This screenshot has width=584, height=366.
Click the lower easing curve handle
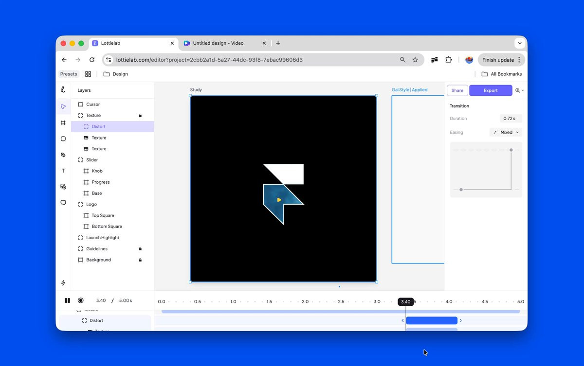click(461, 190)
